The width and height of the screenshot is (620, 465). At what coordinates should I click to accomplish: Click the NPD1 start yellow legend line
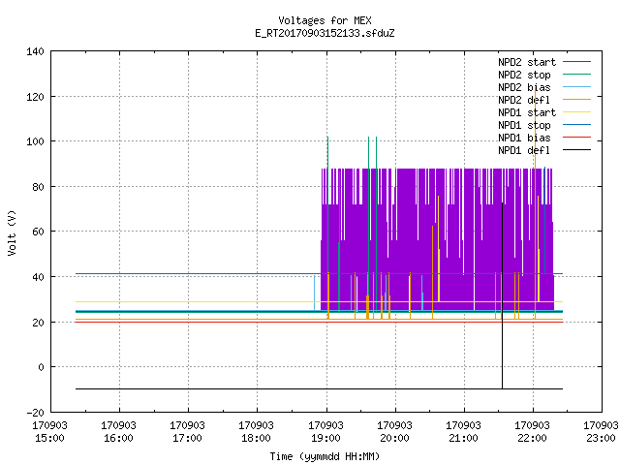click(x=576, y=112)
